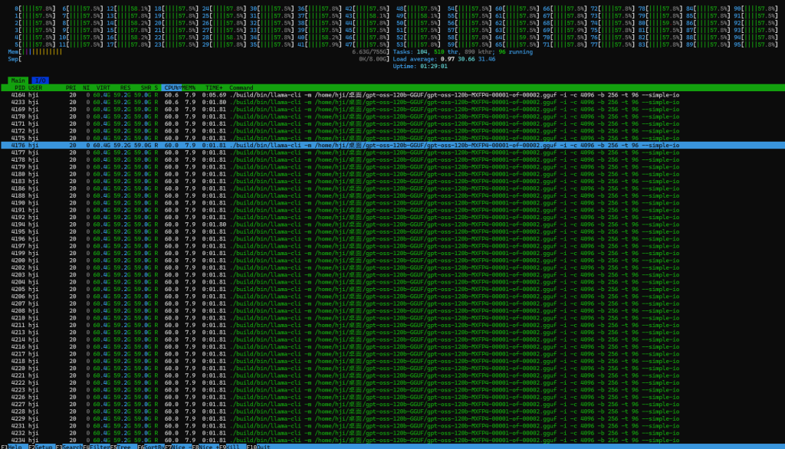The width and height of the screenshot is (785, 449).
Task: Sort by the MEM% column header
Action: coord(189,87)
